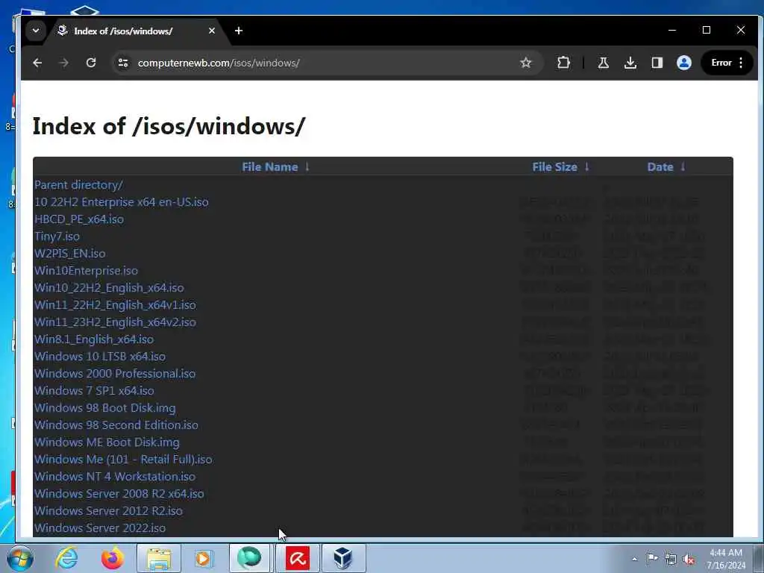Click Windows 10 LTSB x64.iso

pos(100,356)
